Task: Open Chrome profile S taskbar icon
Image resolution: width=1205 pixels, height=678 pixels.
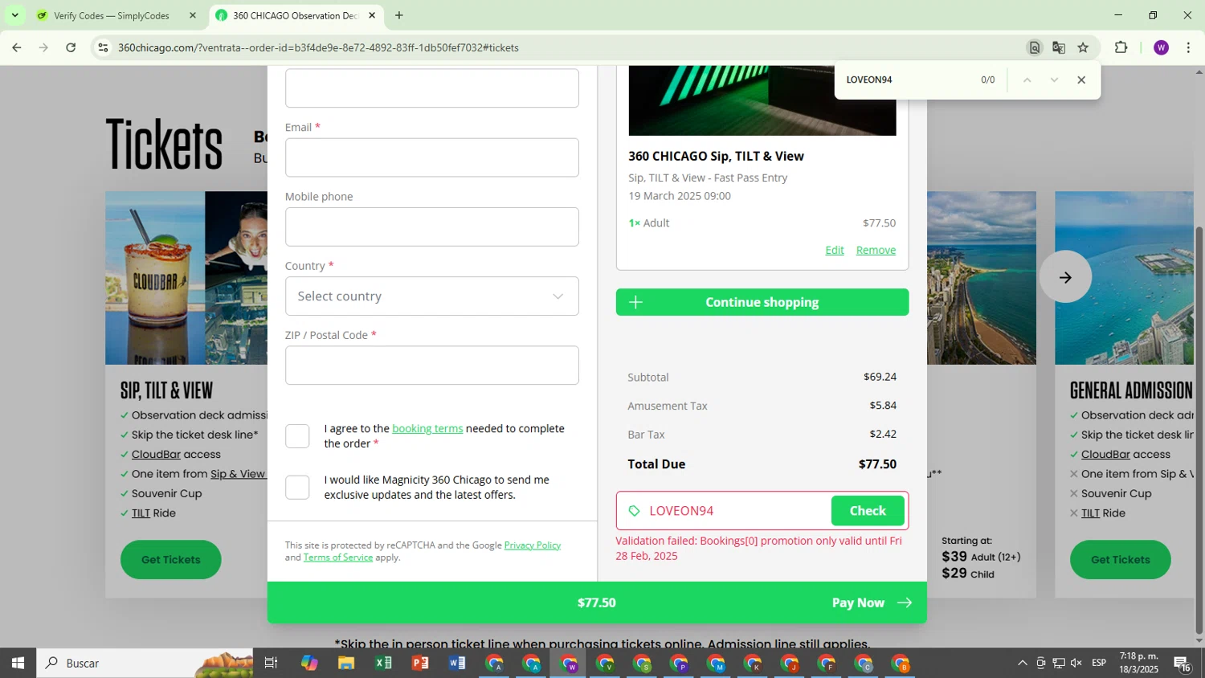Action: [x=643, y=664]
